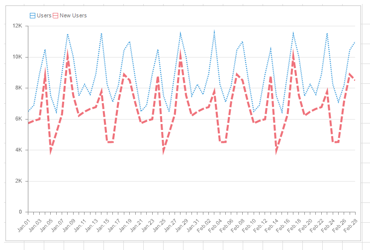Click the 0 y-axis label
The width and height of the screenshot is (370, 250).
click(21, 212)
